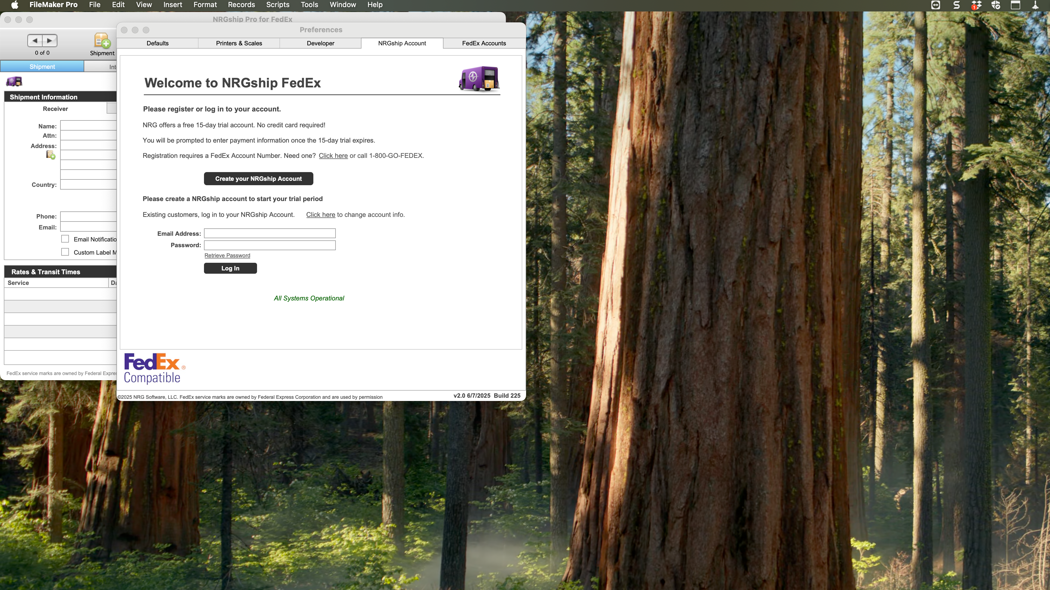Screen dimensions: 1050x590
Task: Click the shield menu bar icon
Action: (x=996, y=5)
